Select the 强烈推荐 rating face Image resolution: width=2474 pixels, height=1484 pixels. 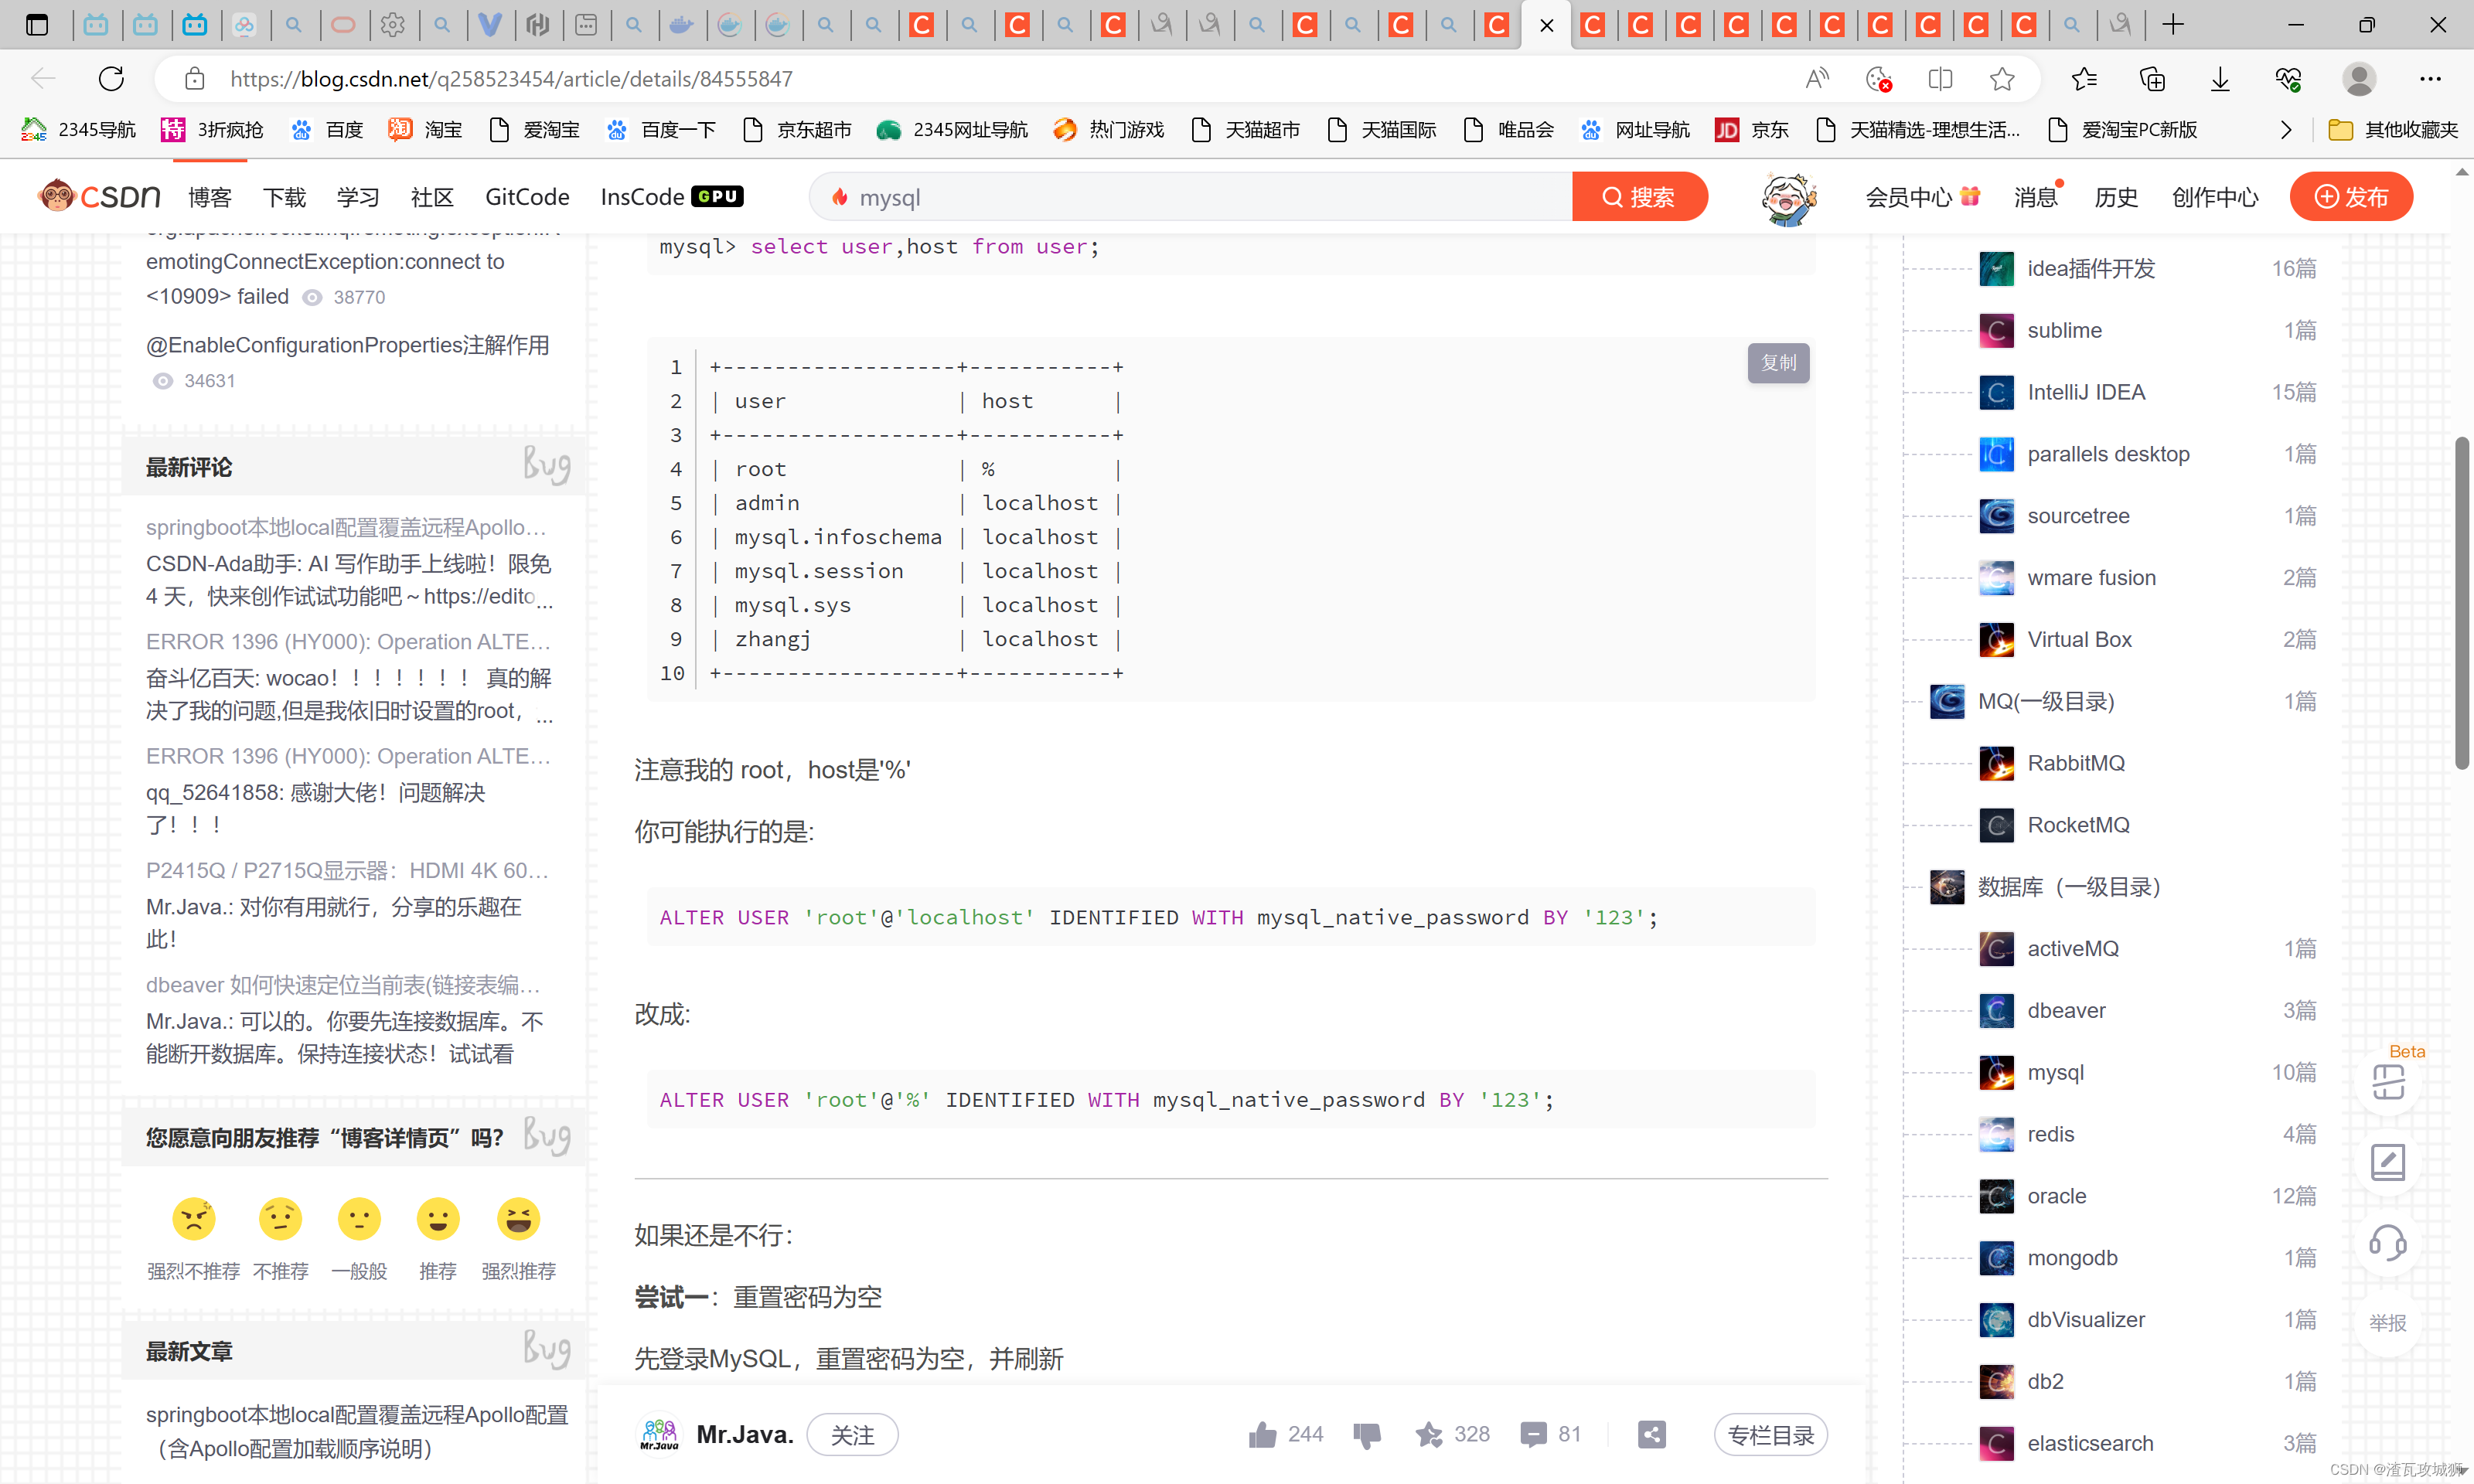pyautogui.click(x=518, y=1219)
